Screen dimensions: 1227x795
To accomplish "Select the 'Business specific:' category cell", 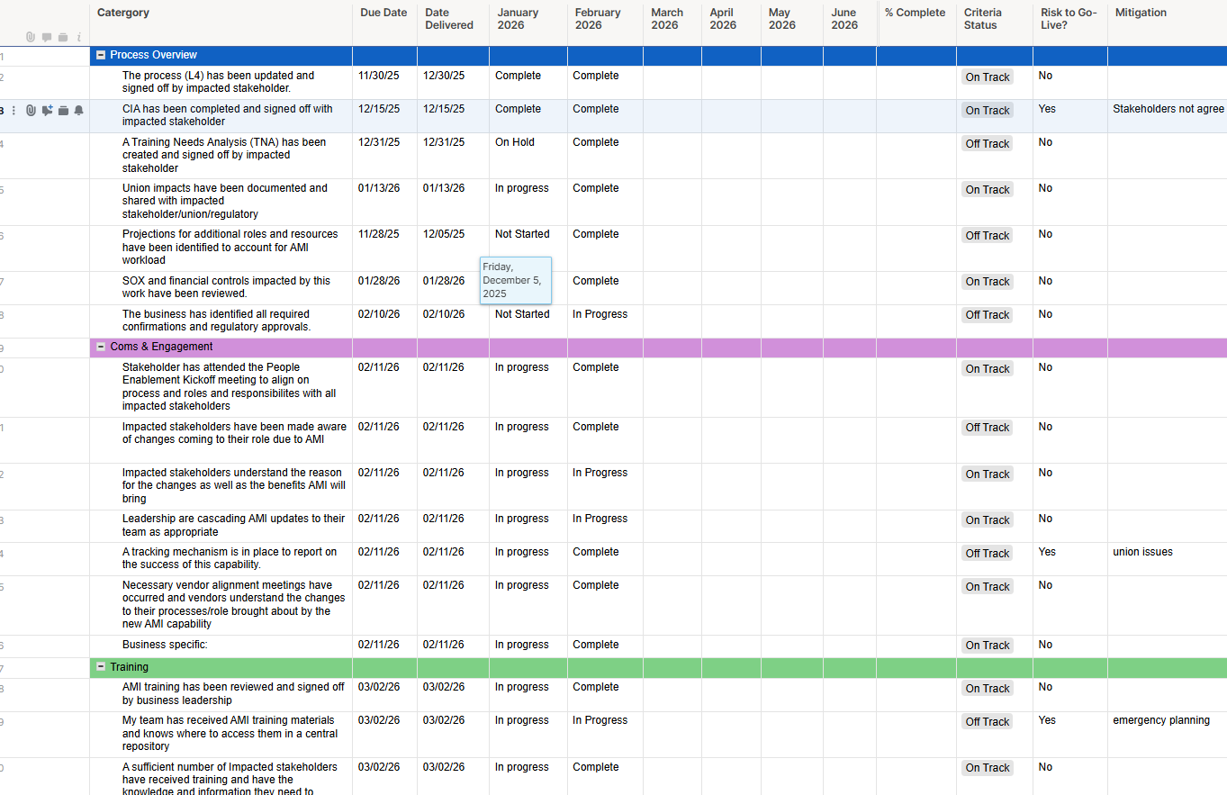I will pyautogui.click(x=221, y=646).
